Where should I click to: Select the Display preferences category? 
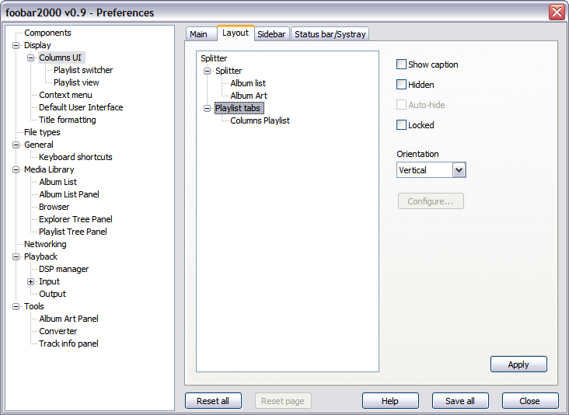point(37,45)
